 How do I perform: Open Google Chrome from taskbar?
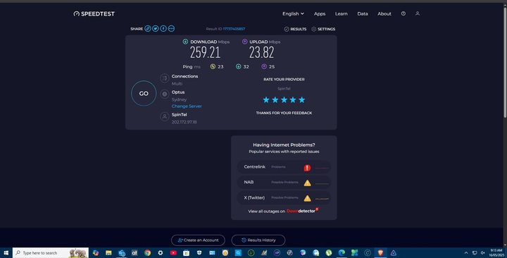pyautogui.click(x=147, y=253)
